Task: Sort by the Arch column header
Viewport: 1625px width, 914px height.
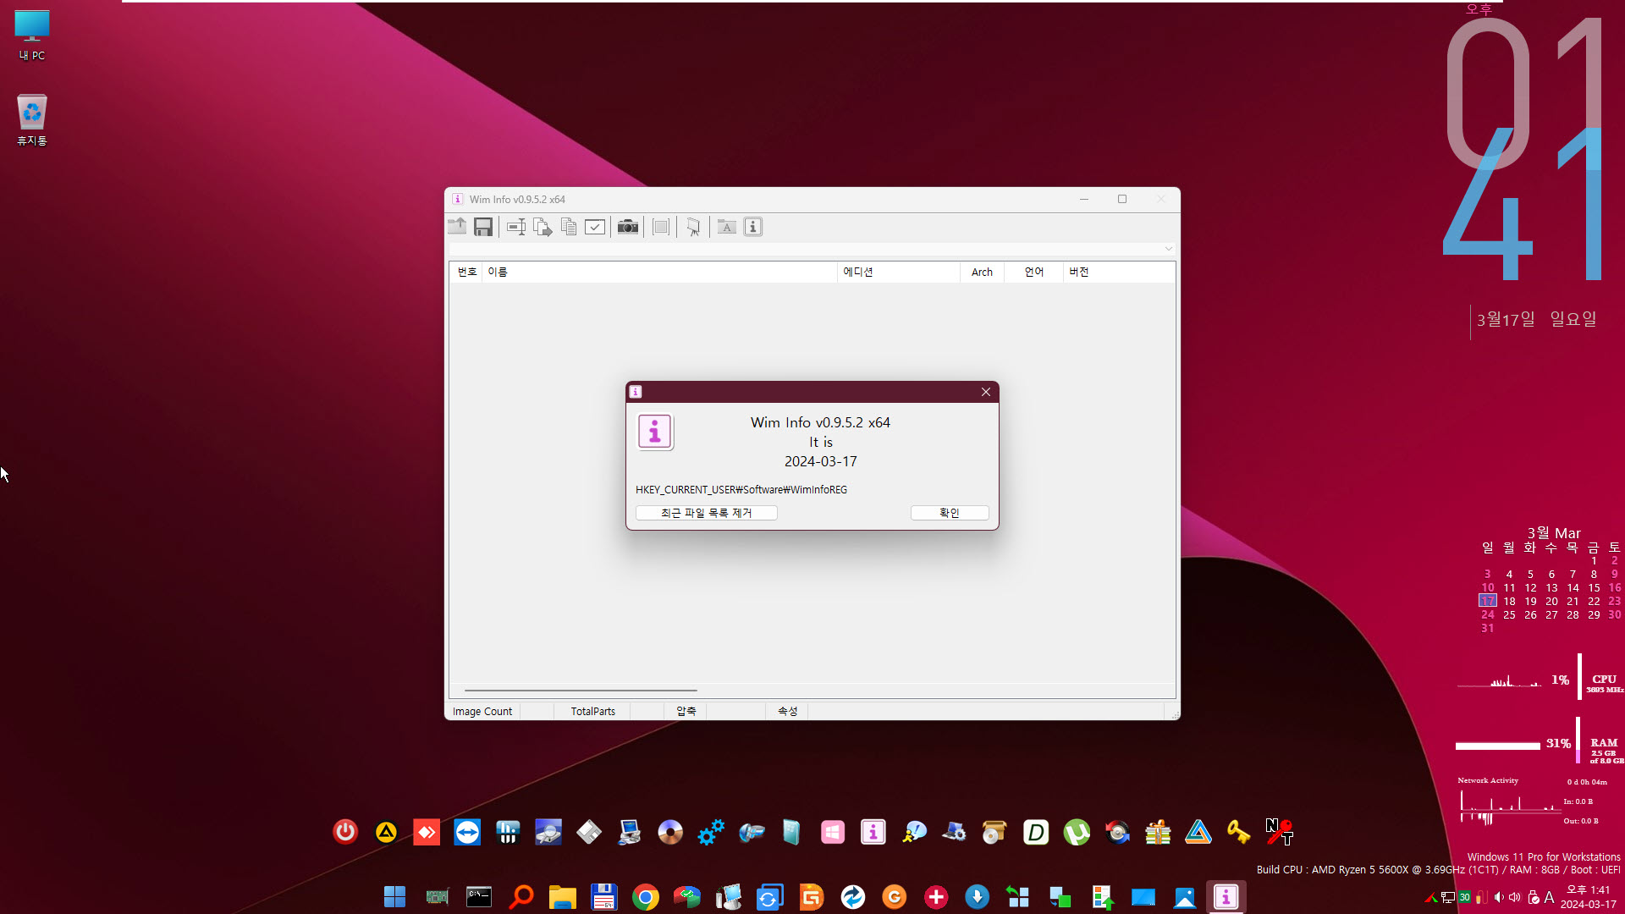Action: [x=982, y=272]
